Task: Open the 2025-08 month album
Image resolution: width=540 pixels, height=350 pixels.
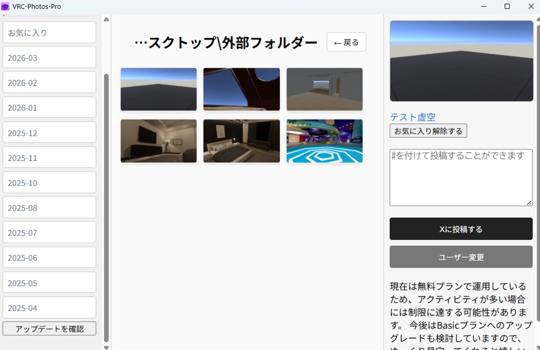Action: (x=49, y=207)
